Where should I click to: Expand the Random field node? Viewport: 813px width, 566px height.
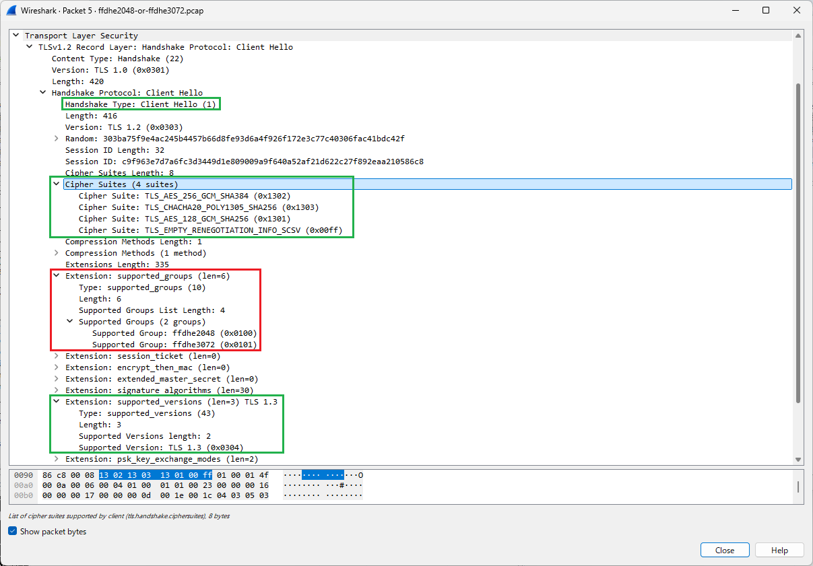point(57,139)
